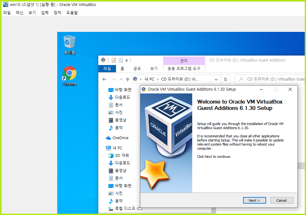Click the Refresh button in Explorer
Image resolution: width=306 pixels, height=215 pixels.
(226, 79)
